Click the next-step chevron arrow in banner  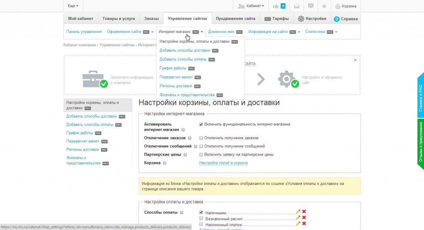[x=261, y=79]
